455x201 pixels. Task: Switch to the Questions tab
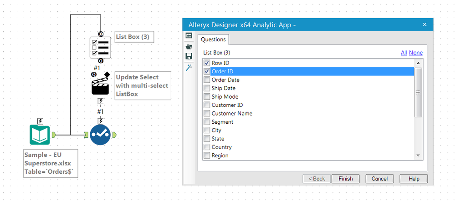(x=213, y=40)
